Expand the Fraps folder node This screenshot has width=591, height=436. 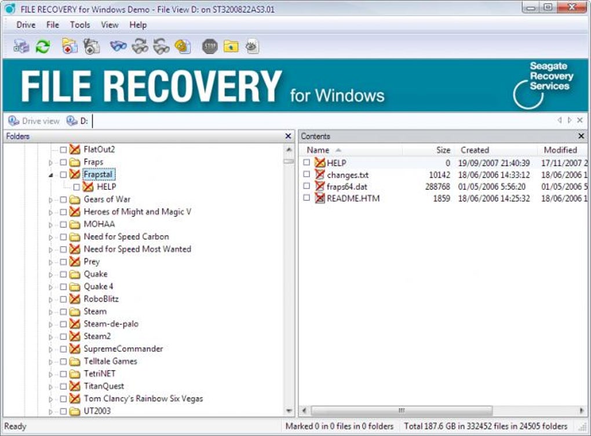(50, 163)
